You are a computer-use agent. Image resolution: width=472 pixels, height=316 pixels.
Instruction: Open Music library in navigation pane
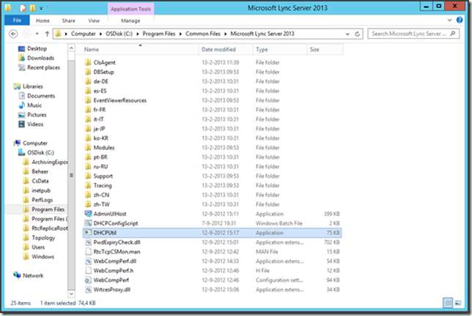34,106
